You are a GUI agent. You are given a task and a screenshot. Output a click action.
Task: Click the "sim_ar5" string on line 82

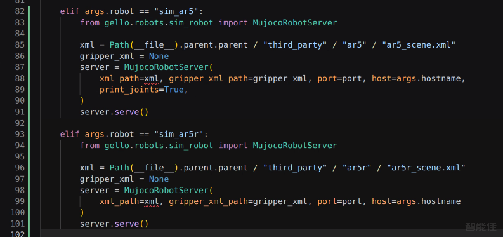click(176, 11)
